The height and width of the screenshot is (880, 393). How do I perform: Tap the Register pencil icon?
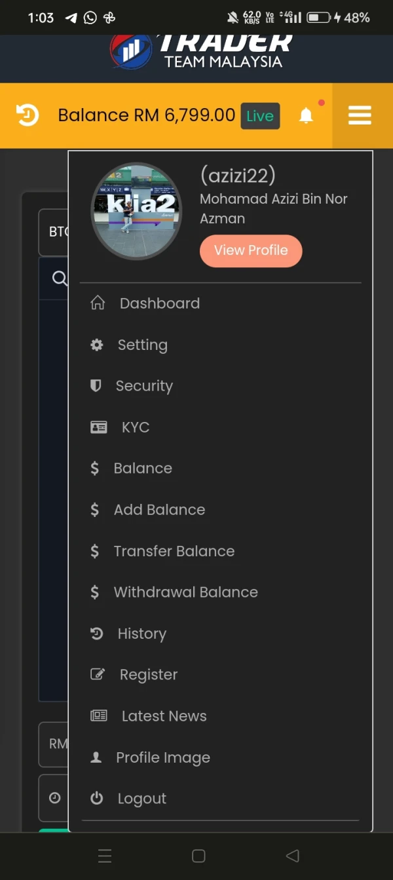[x=98, y=674]
